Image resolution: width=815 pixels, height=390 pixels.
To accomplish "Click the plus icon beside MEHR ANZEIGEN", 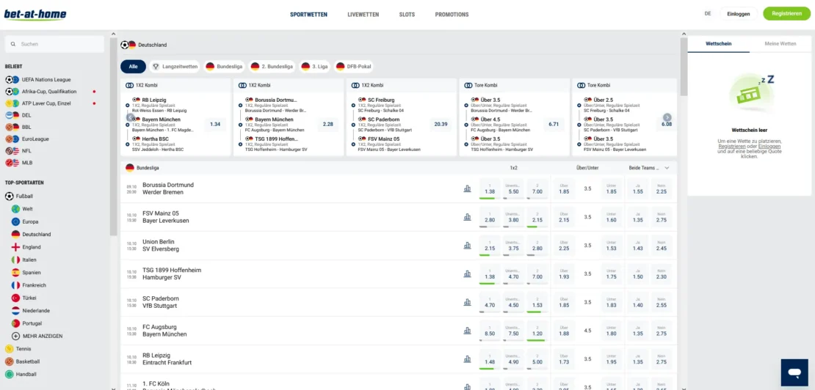I will pyautogui.click(x=15, y=336).
